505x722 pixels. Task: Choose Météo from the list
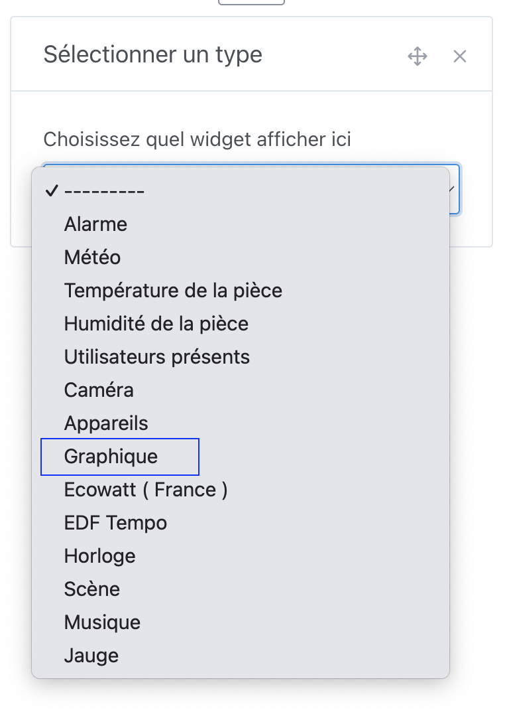pyautogui.click(x=92, y=257)
